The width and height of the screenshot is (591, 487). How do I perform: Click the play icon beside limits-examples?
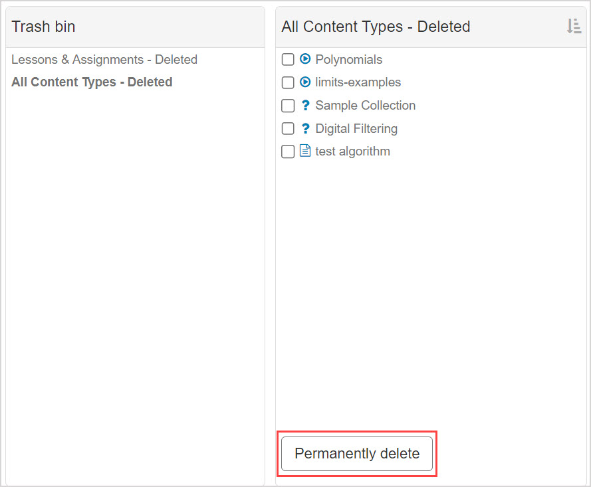[304, 82]
